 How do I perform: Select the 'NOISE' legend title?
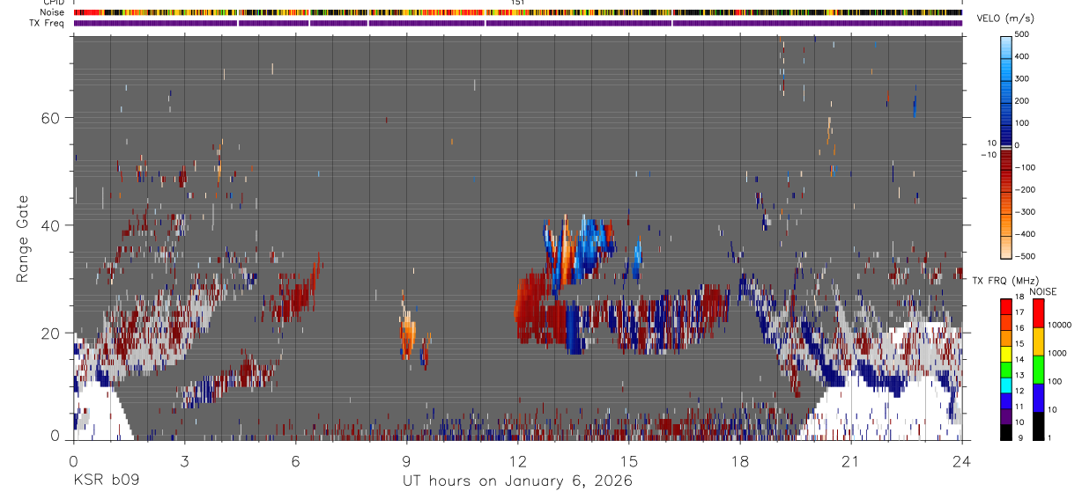(x=1041, y=291)
